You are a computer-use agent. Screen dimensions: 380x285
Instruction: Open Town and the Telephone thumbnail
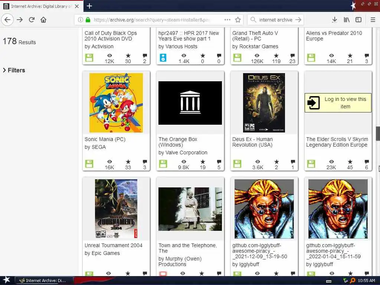click(190, 209)
